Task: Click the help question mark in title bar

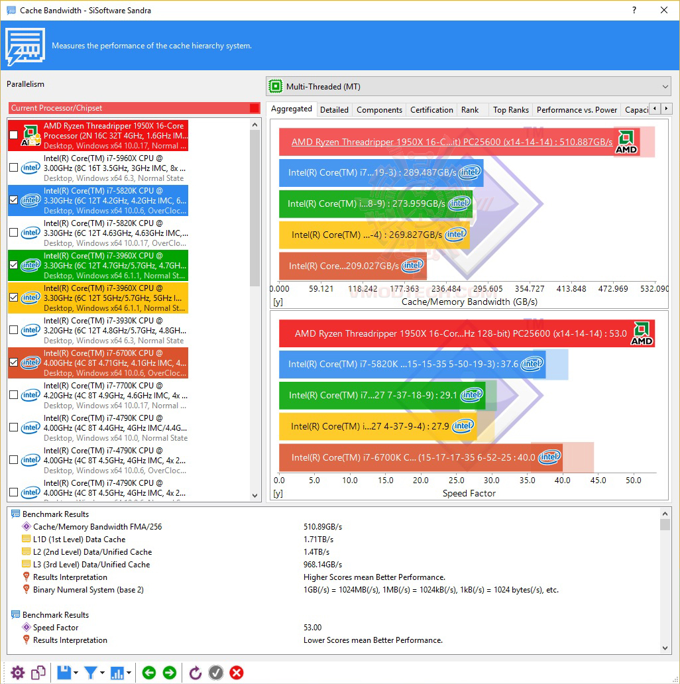Action: tap(634, 10)
